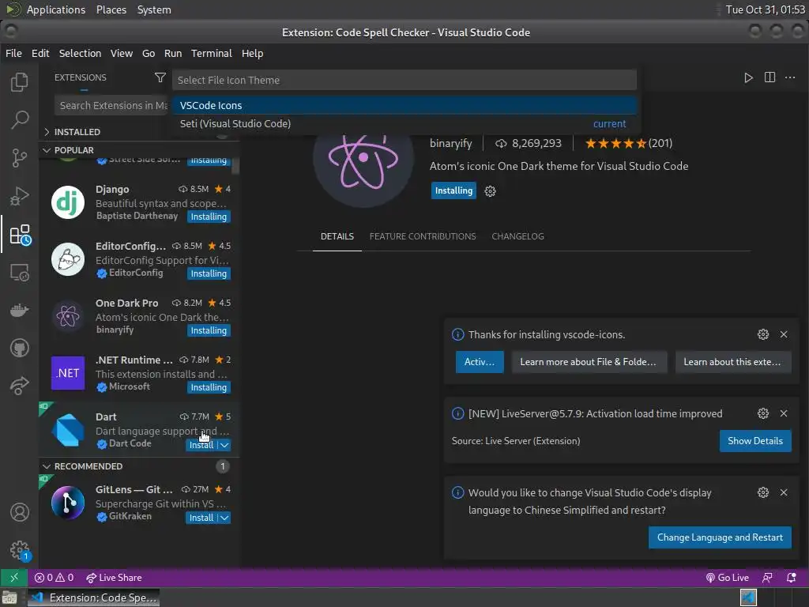
Task: Open gear on display language notification
Action: 763,492
